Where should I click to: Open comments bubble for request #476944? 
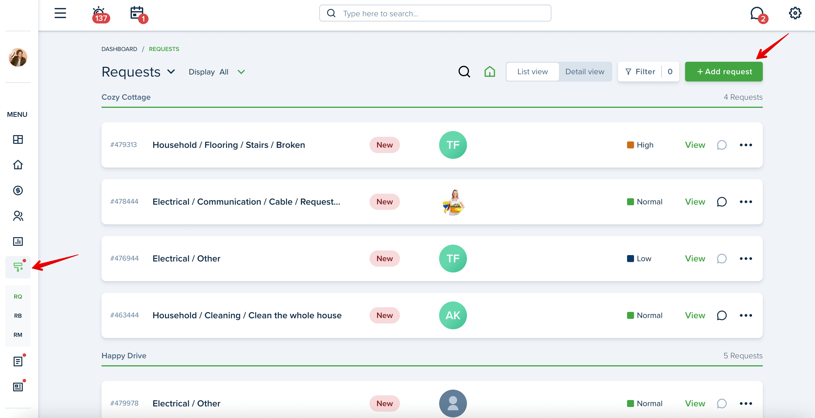coord(721,259)
